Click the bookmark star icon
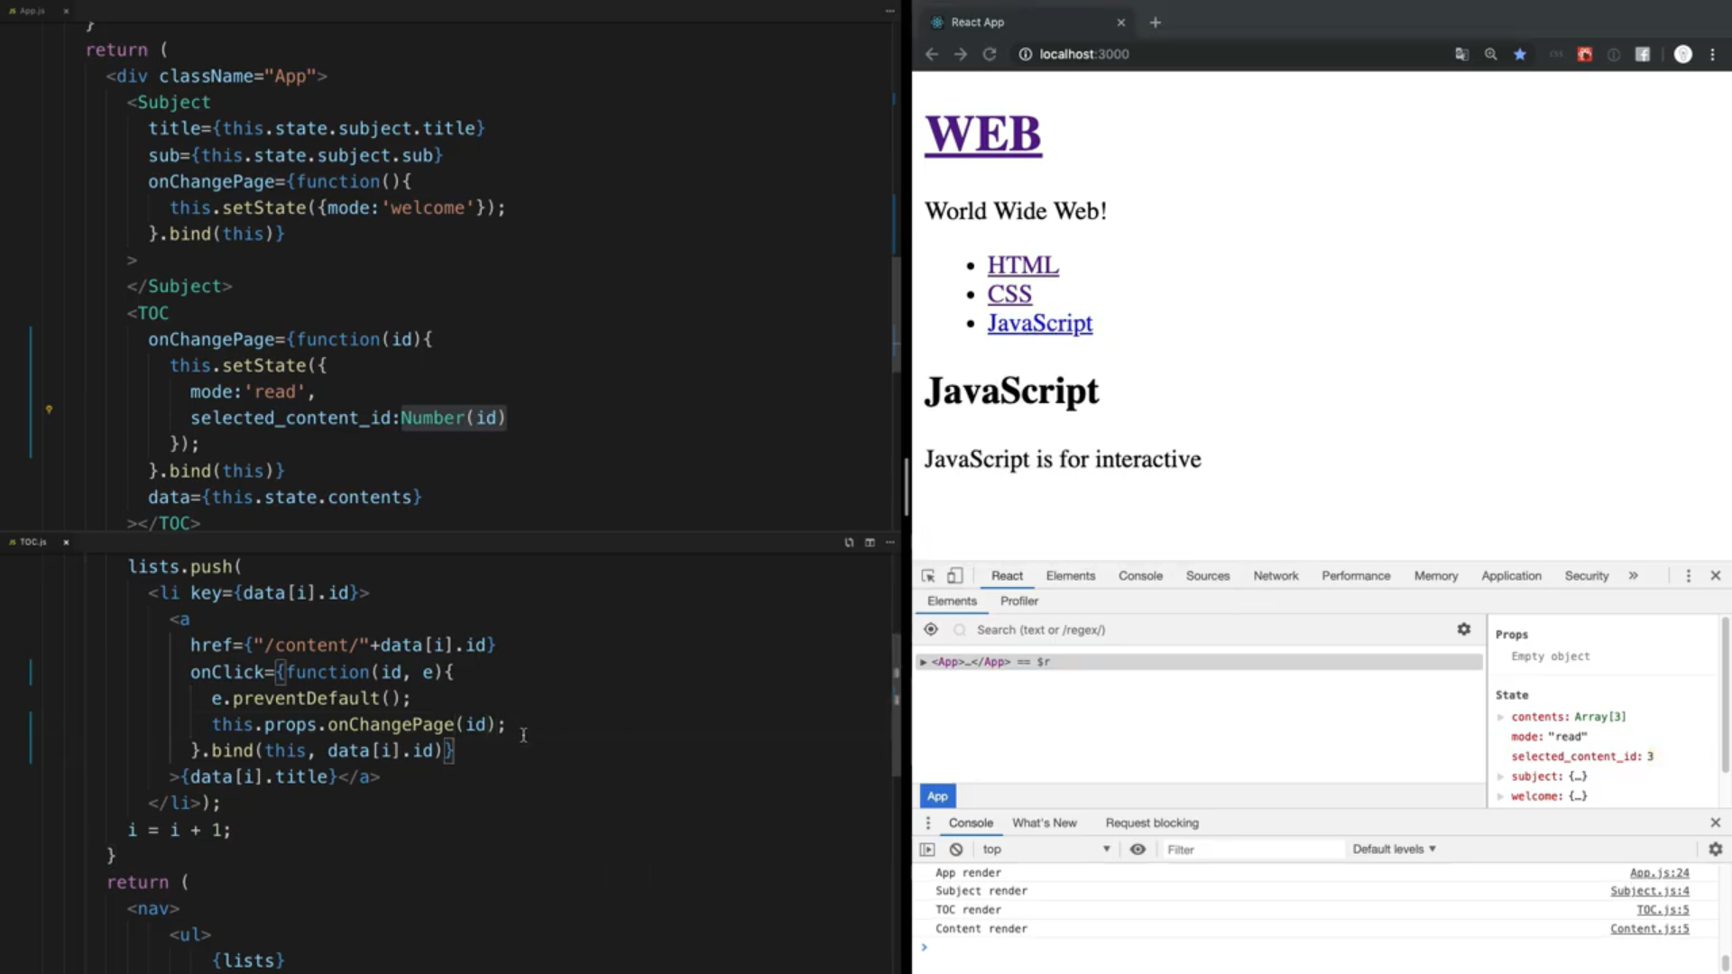Image resolution: width=1732 pixels, height=974 pixels. click(1520, 54)
